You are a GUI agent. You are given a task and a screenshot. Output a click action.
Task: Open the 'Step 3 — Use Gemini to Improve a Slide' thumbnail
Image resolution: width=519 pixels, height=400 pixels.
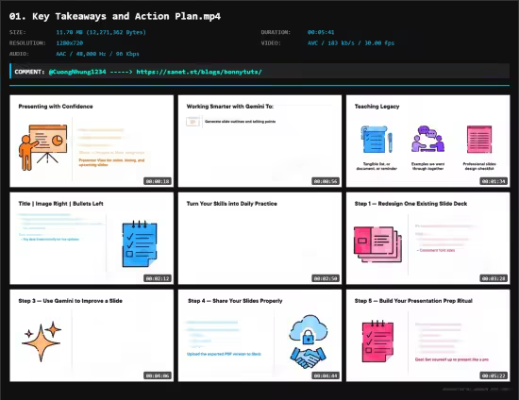[x=92, y=336]
